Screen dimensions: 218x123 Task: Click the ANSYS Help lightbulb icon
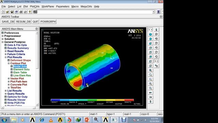click(x=30, y=12)
